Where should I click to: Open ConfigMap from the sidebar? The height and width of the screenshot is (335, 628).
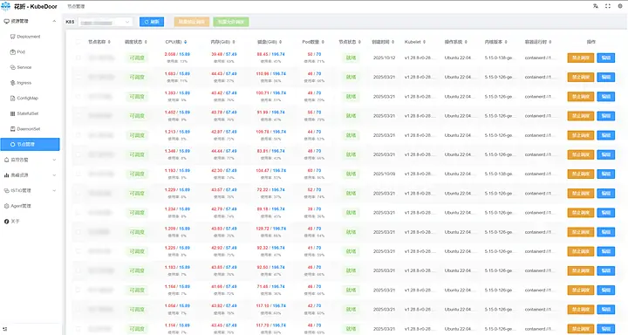[27, 99]
